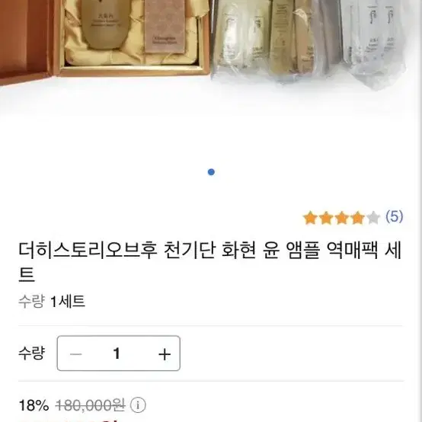The width and height of the screenshot is (422, 422).
Task: Decrease quantity with the minus button
Action: point(75,353)
